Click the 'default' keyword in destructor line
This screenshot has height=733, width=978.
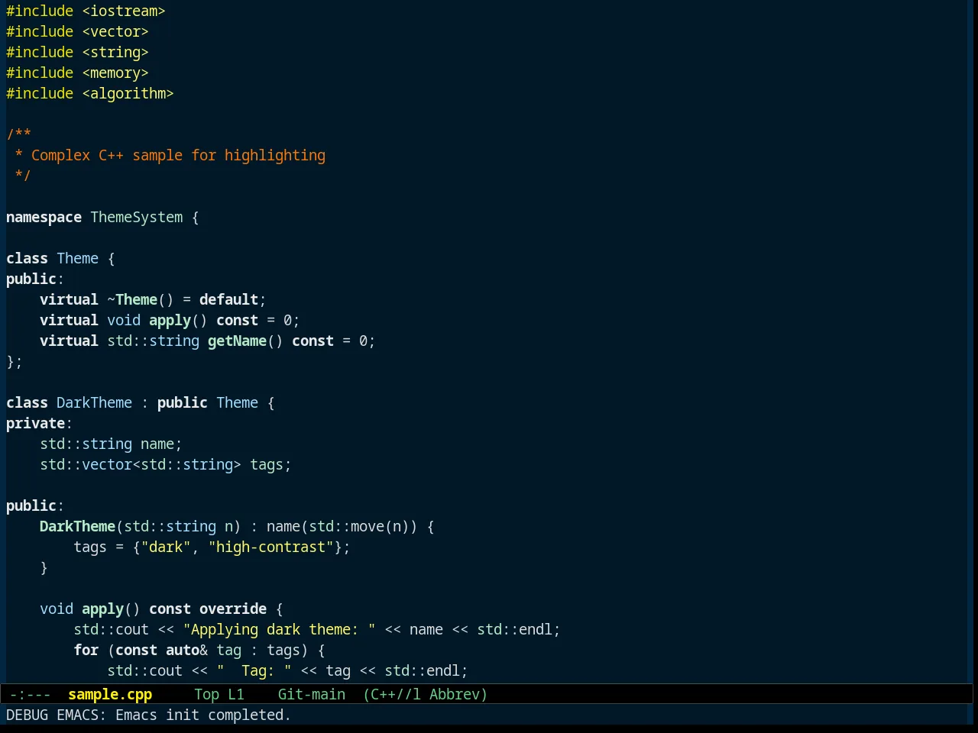(x=228, y=299)
